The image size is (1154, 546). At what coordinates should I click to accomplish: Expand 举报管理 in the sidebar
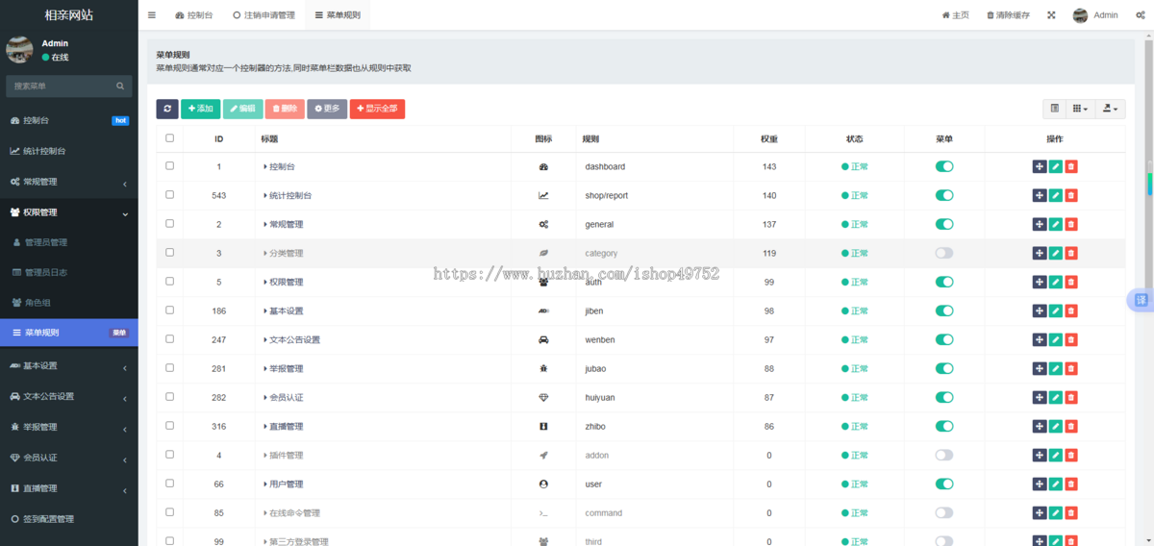click(69, 427)
